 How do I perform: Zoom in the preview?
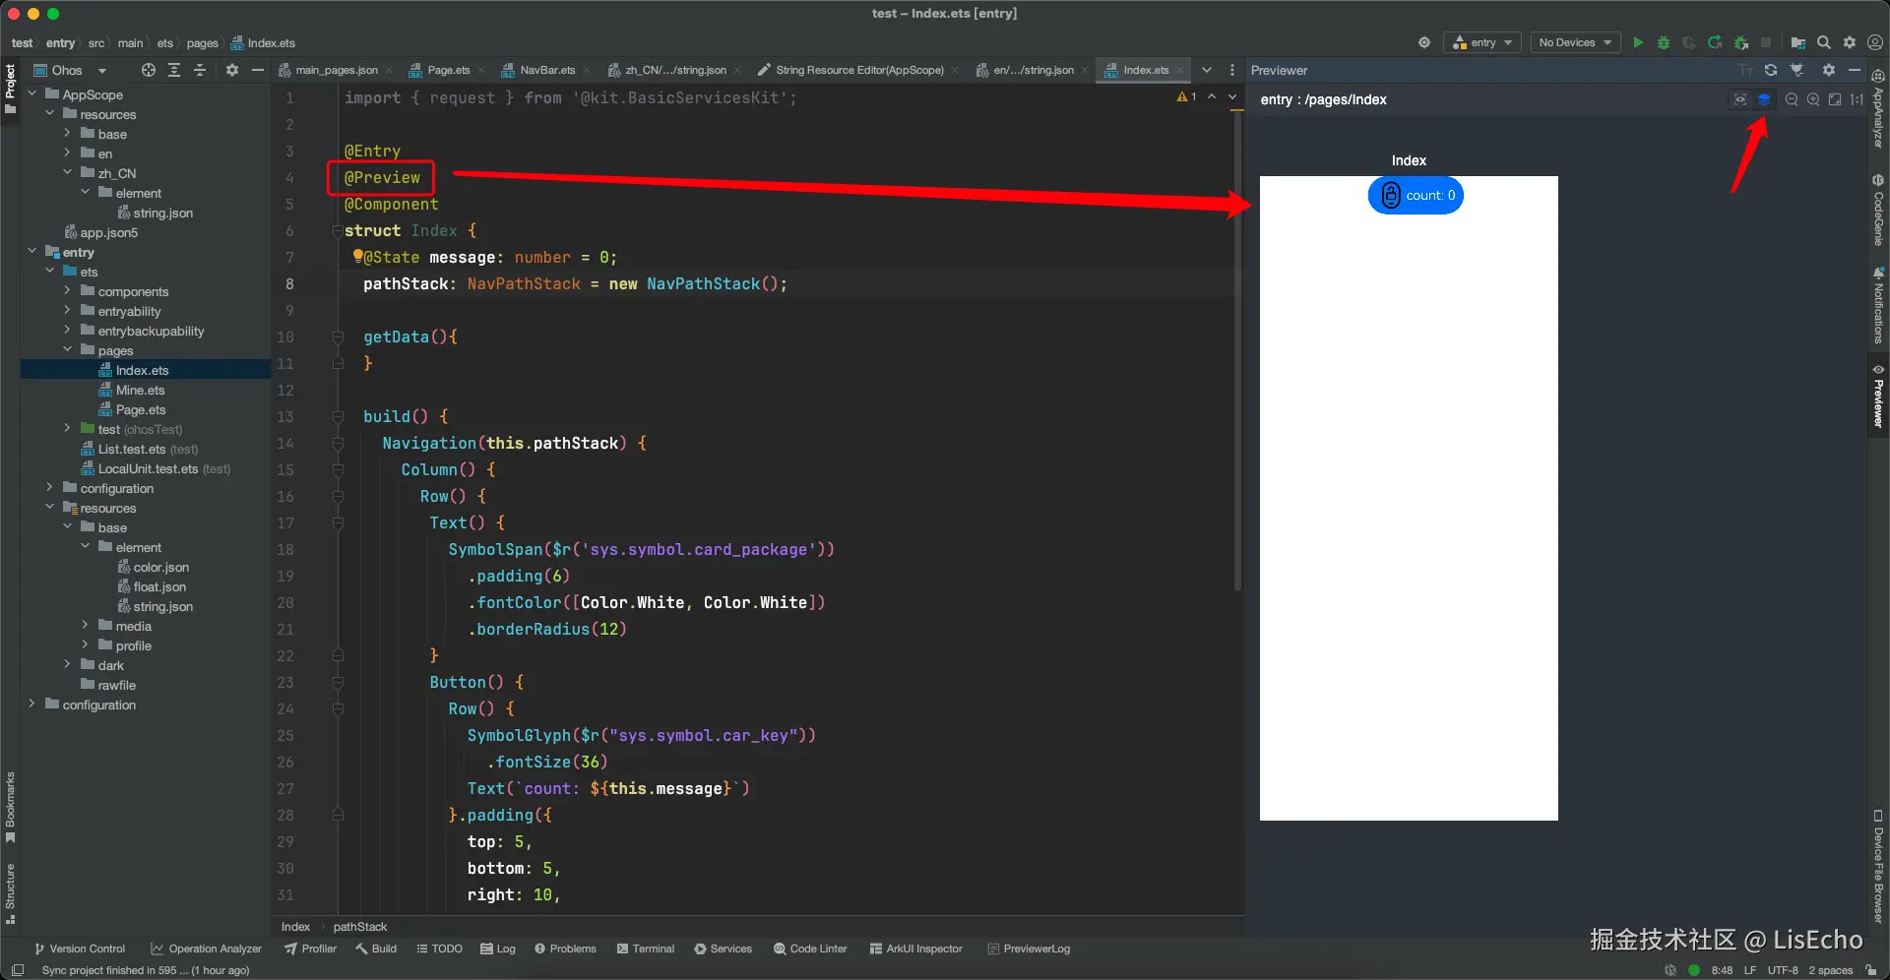(x=1813, y=99)
